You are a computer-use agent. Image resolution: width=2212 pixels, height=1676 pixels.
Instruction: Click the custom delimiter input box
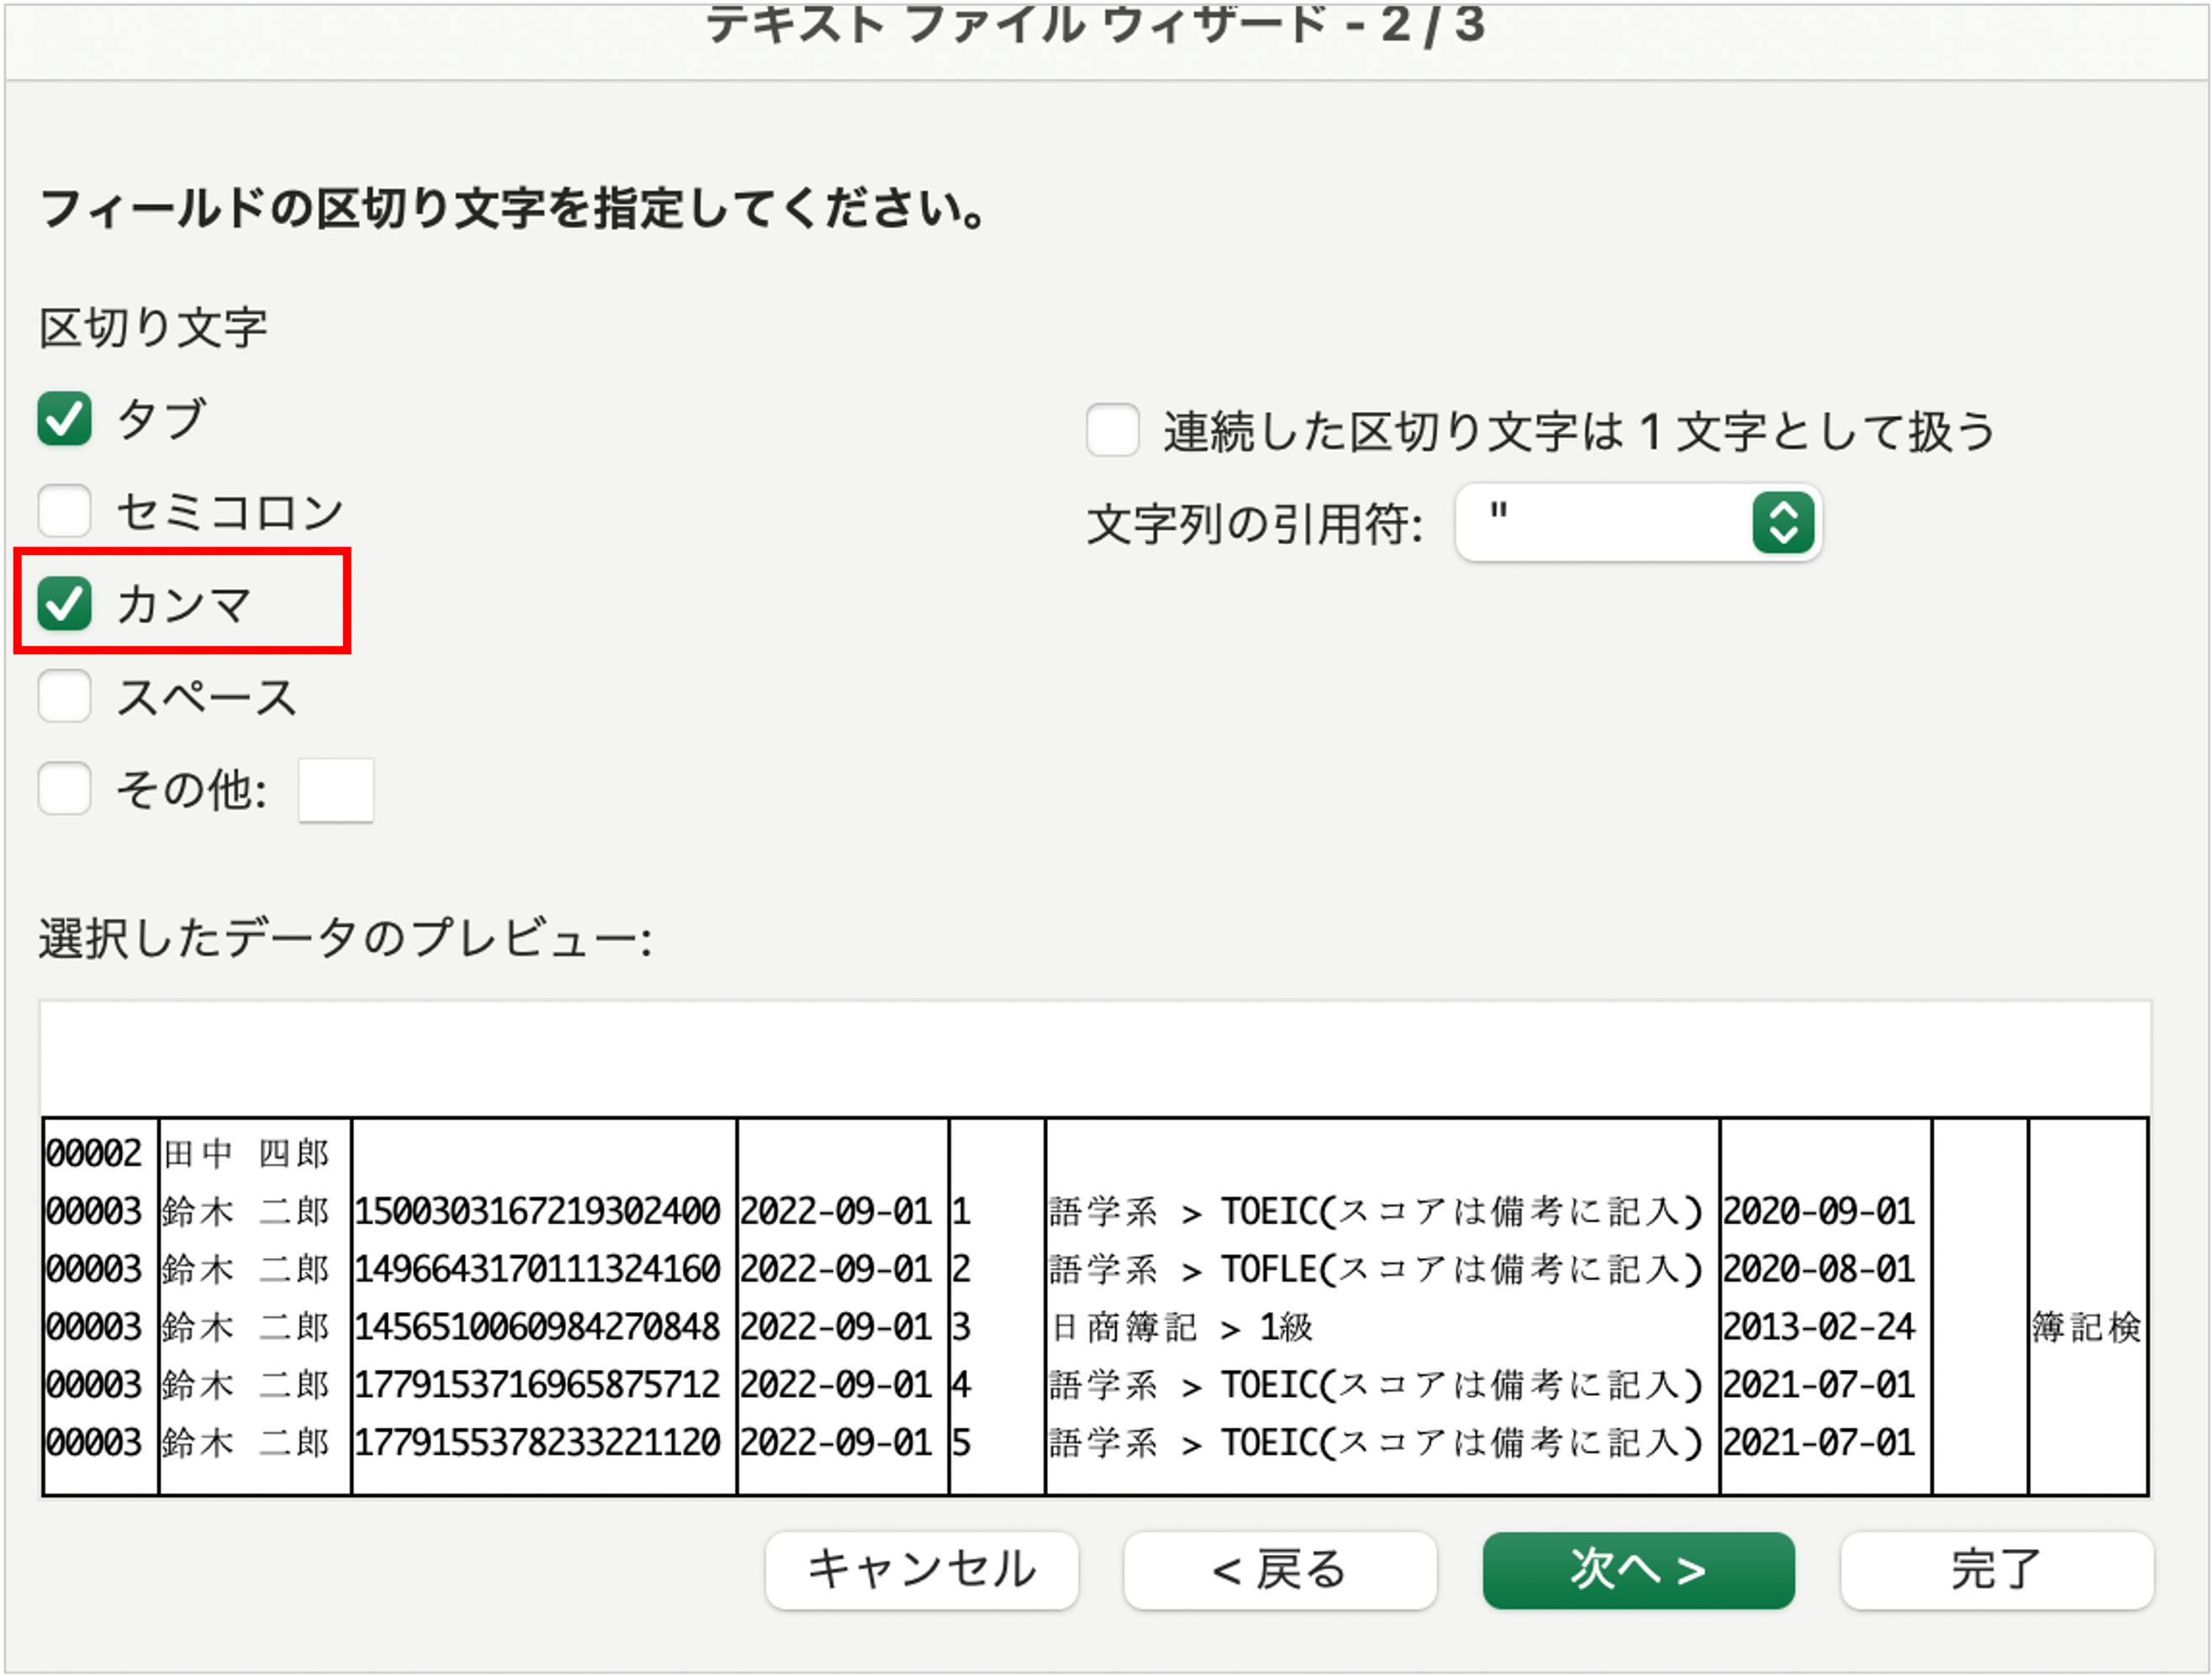click(336, 789)
